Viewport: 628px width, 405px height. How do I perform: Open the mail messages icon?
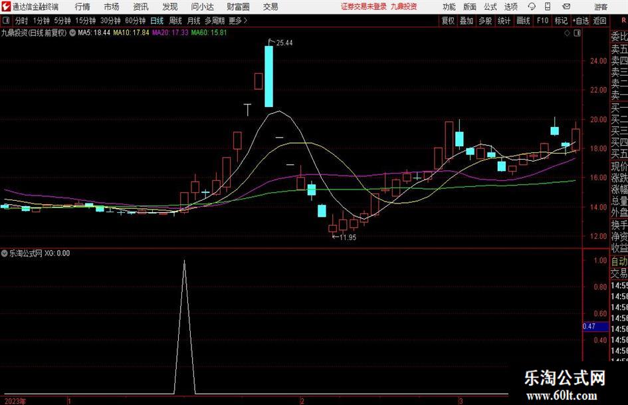[566, 7]
